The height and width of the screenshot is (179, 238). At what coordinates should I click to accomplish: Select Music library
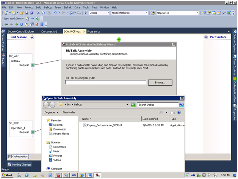54,151
